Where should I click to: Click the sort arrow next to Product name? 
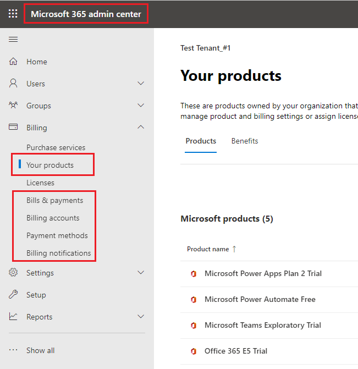[x=234, y=249]
